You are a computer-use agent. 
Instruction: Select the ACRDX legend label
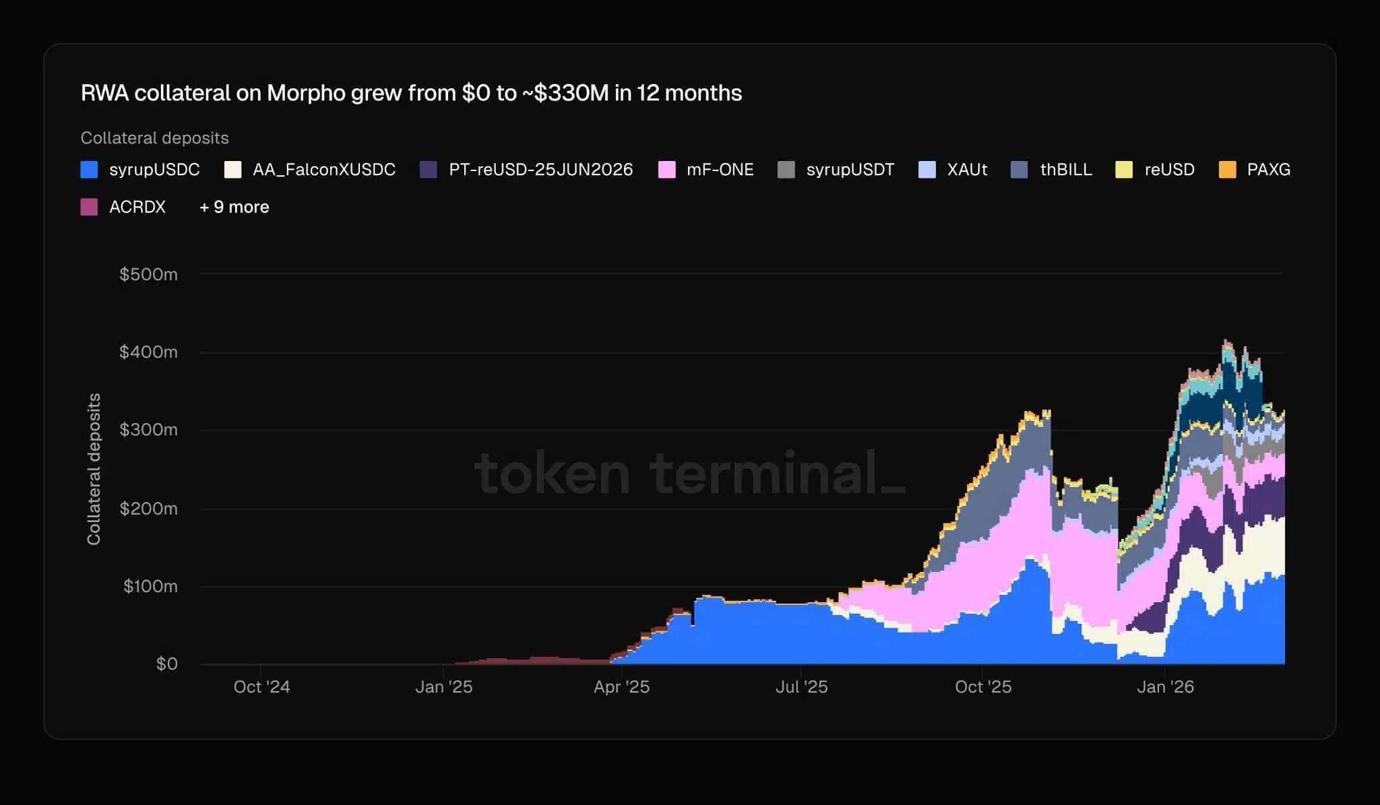point(137,207)
